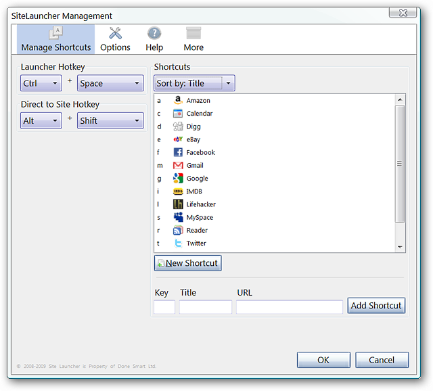Image resolution: width=433 pixels, height=391 pixels.
Task: Select the Gmail shortcut title
Action: pos(195,166)
